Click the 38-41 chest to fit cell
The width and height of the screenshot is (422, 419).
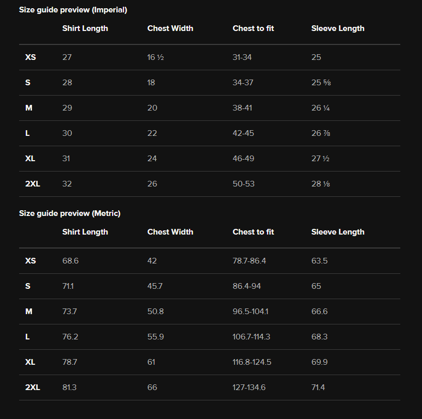tap(242, 108)
